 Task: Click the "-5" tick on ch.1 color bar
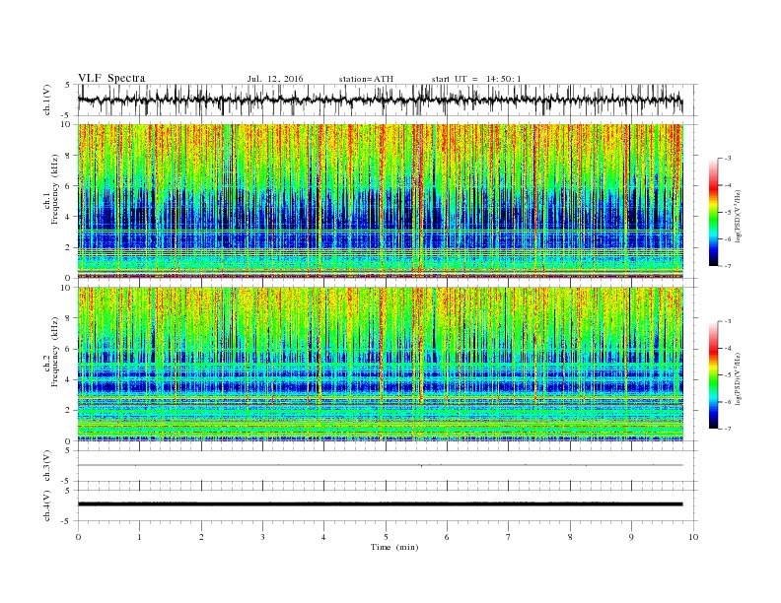click(728, 213)
